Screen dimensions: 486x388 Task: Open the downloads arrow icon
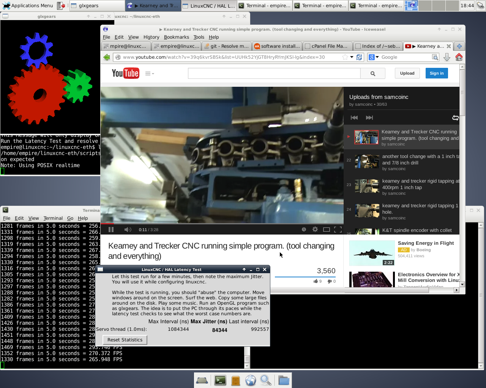pos(447,57)
